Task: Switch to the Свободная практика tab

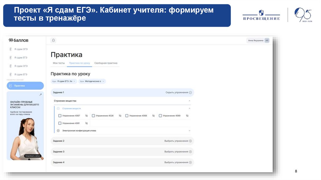Action: 106,63
